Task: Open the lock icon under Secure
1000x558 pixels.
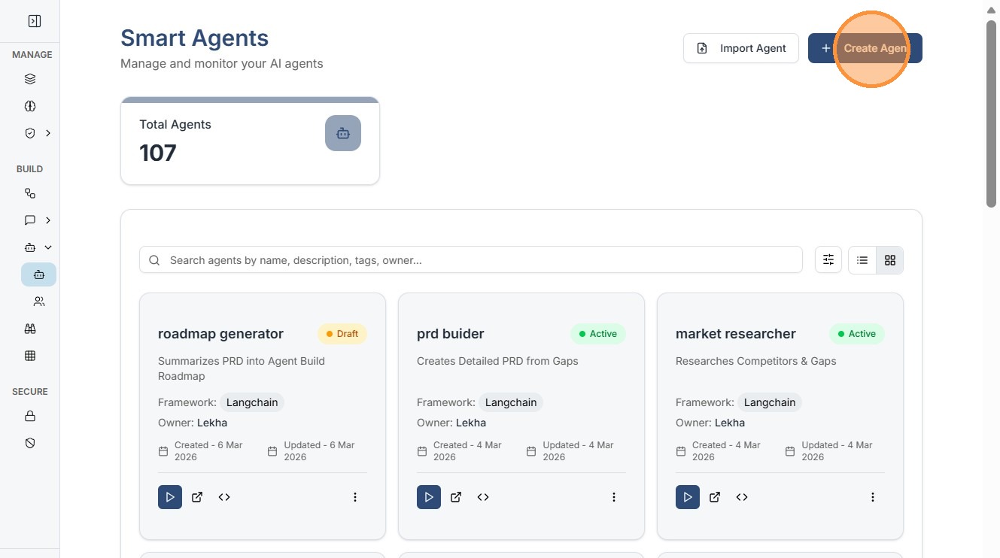Action: pos(30,416)
